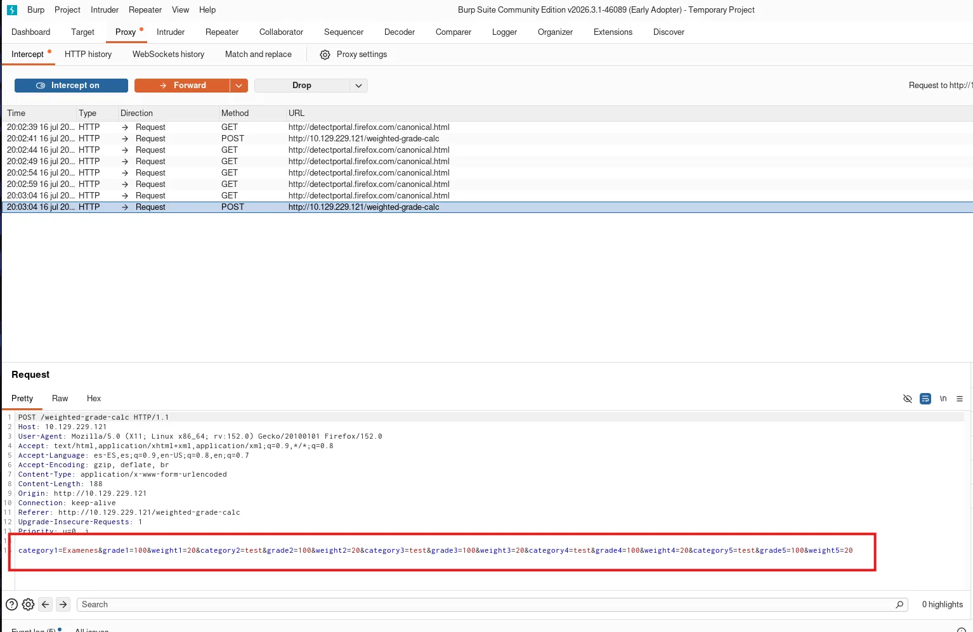This screenshot has height=632, width=973.
Task: Jump to the next search match with the right arrow
Action: (63, 605)
